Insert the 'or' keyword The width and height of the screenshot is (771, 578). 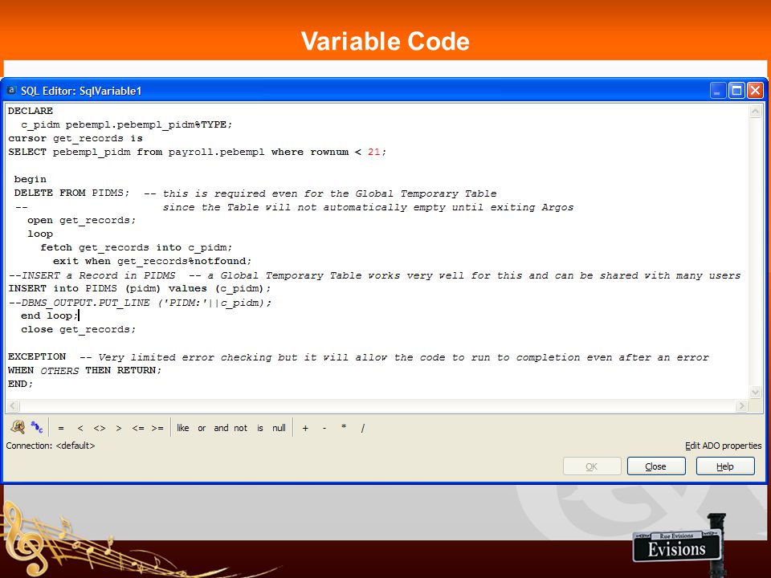pos(202,428)
